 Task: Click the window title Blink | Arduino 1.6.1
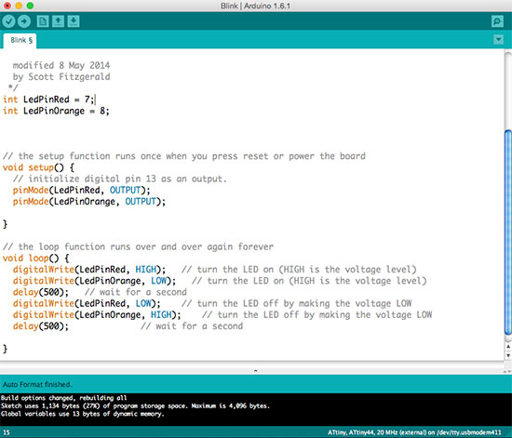(x=255, y=6)
